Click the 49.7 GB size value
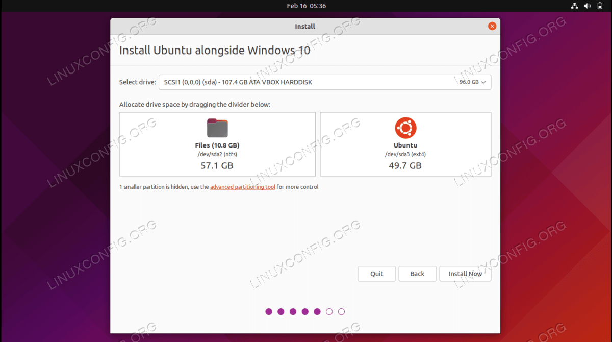The height and width of the screenshot is (342, 612). tap(405, 165)
